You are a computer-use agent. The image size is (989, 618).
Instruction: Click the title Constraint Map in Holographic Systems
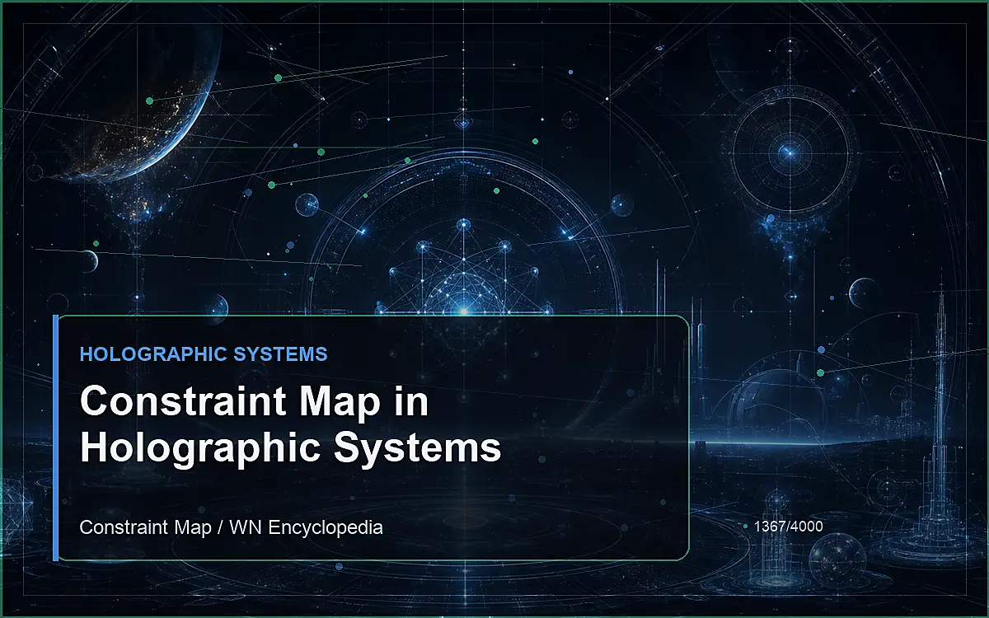(290, 425)
